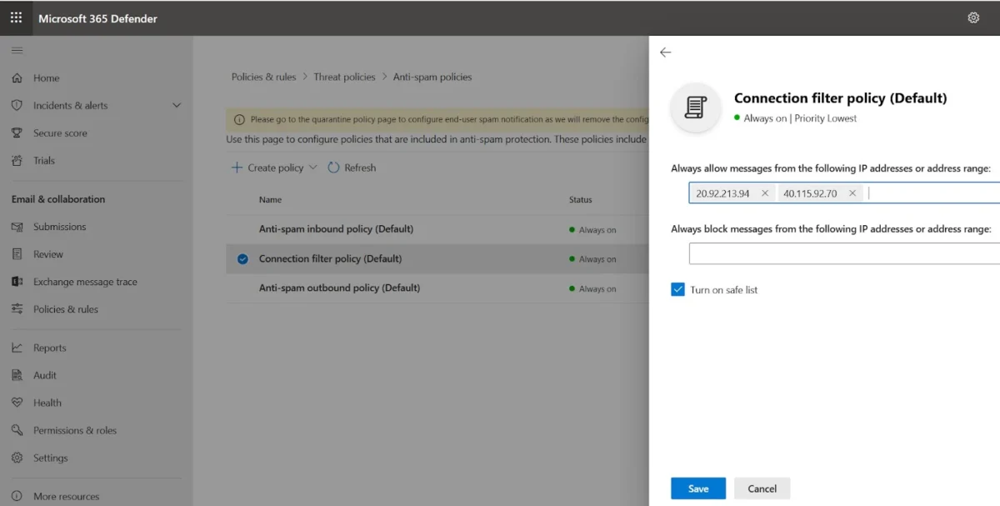Click the Refresh icon
The image size is (1000, 506).
point(334,168)
